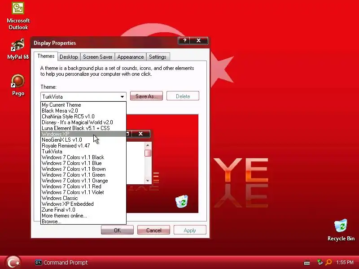Click the Cancel button
This screenshot has width=359, height=269.
coord(153,230)
